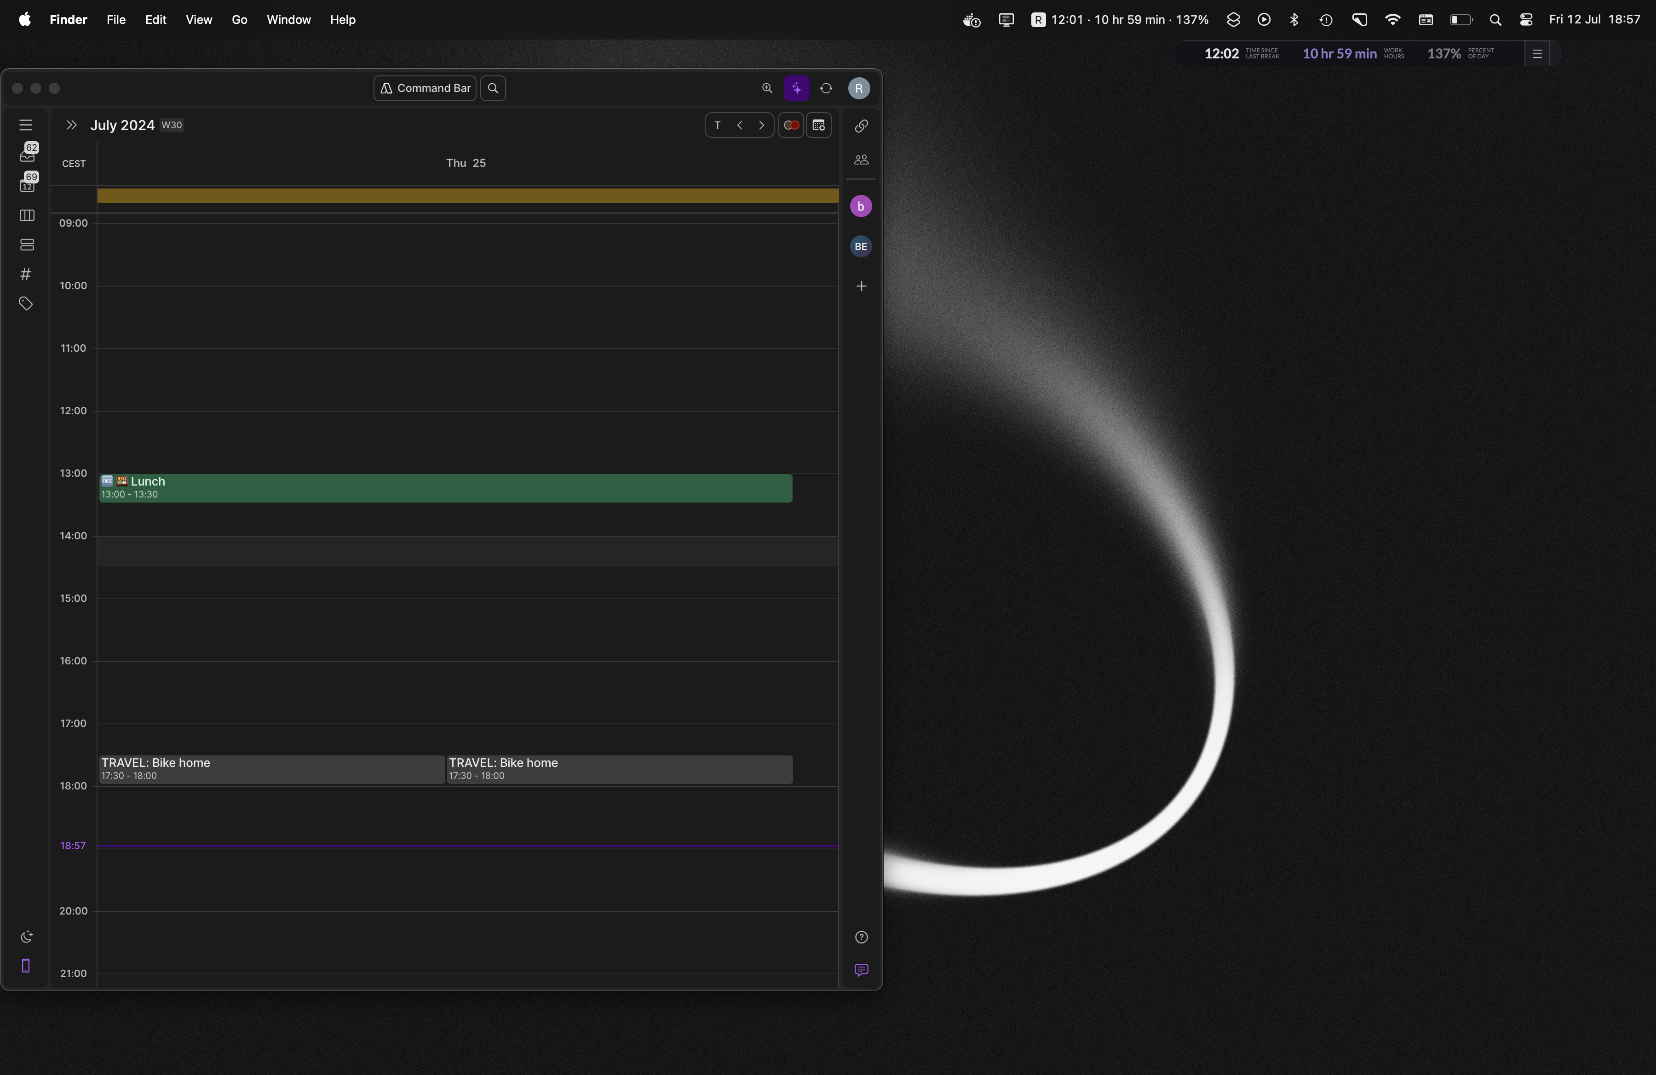Refresh with the sync icon
Viewport: 1656px width, 1075px height.
826,88
